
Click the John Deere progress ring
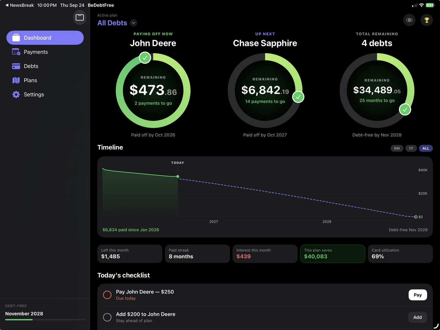pos(153,91)
